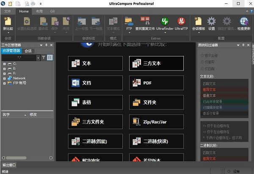Go to next session tab icon
Image resolution: width=254 pixels, height=174 pixels.
click(x=96, y=22)
